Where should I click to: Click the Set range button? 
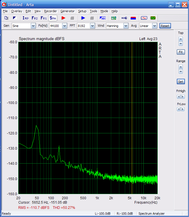(x=181, y=82)
